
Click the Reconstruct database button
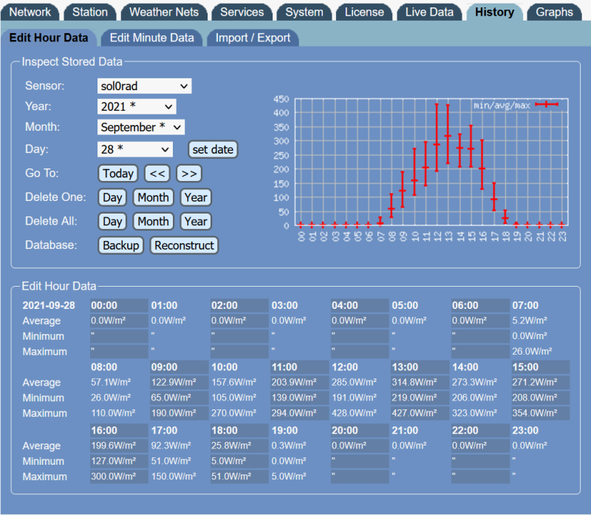[185, 245]
